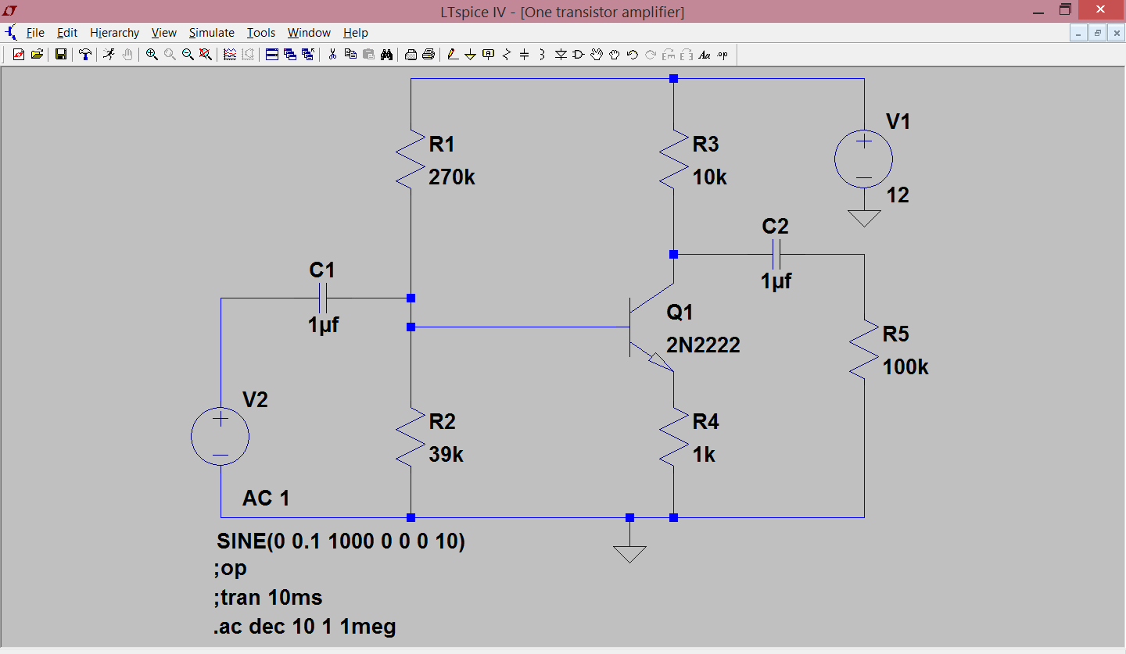Viewport: 1126px width, 654px height.
Task: Select the Label Net tool
Action: point(488,55)
